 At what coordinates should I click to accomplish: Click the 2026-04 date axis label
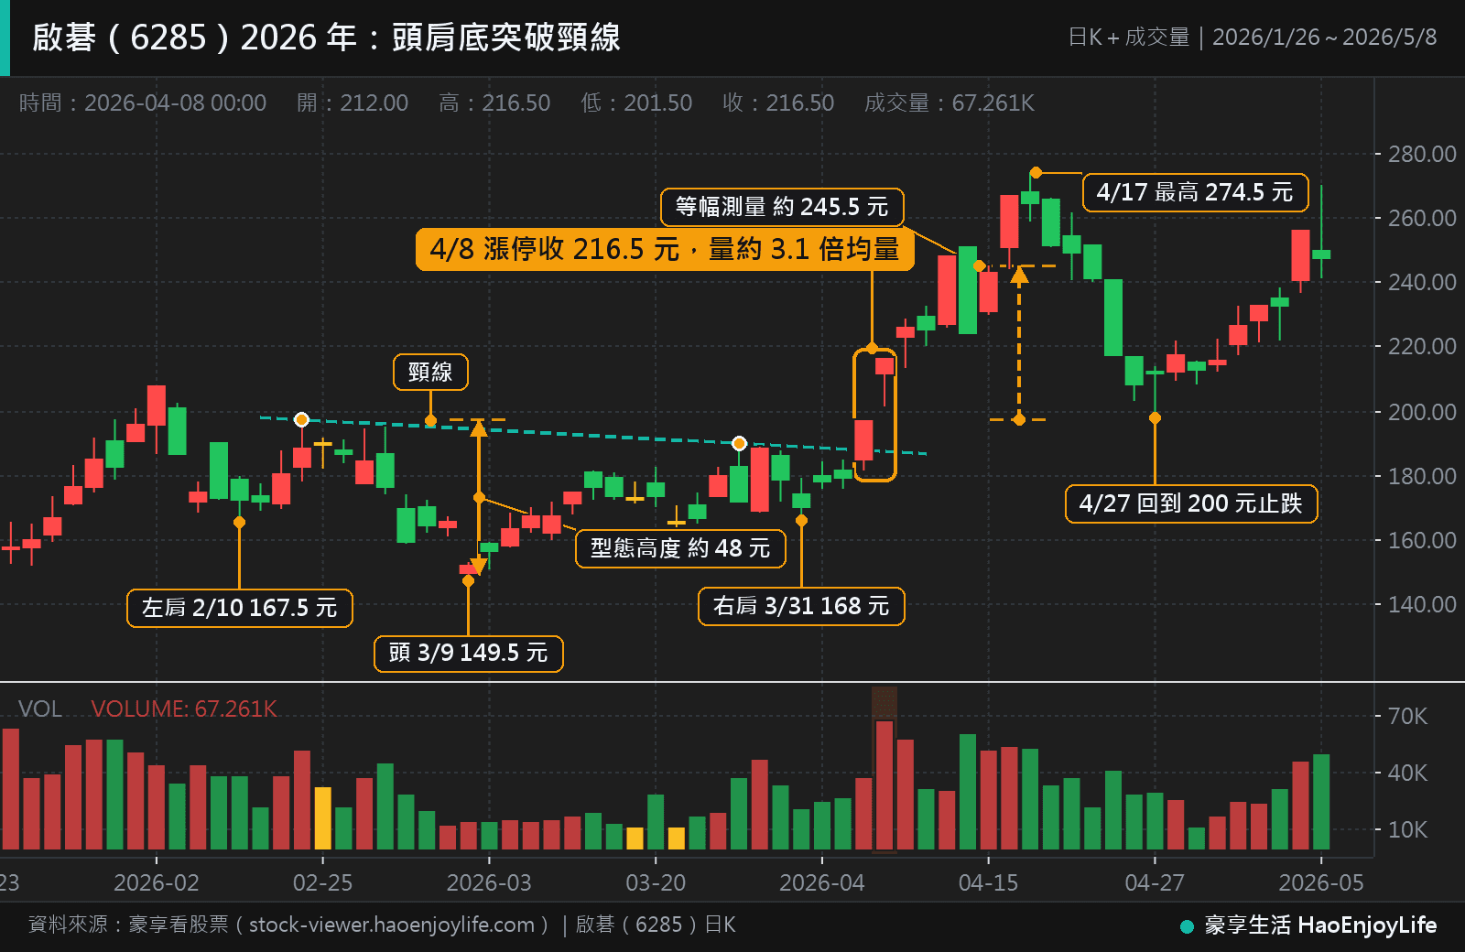coord(822,882)
